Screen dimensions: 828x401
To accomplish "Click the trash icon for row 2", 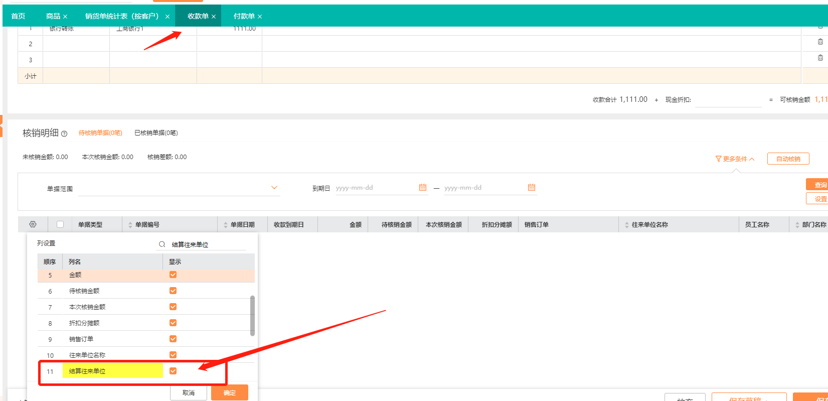I will pyautogui.click(x=820, y=42).
